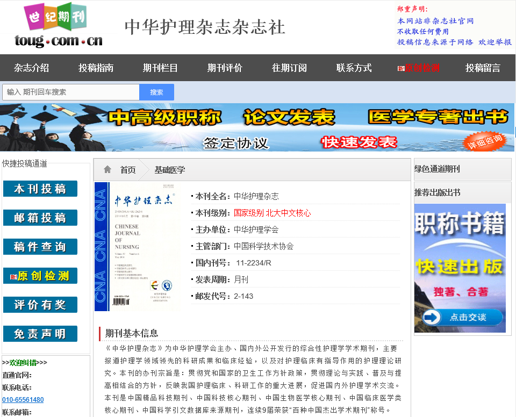
Task: Open 投稿留言 nav item
Action: [483, 68]
